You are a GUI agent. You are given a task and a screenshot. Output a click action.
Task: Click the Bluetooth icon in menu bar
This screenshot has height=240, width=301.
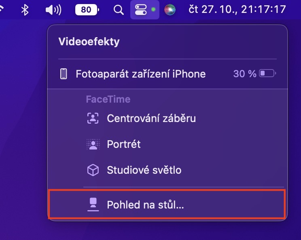click(x=25, y=10)
